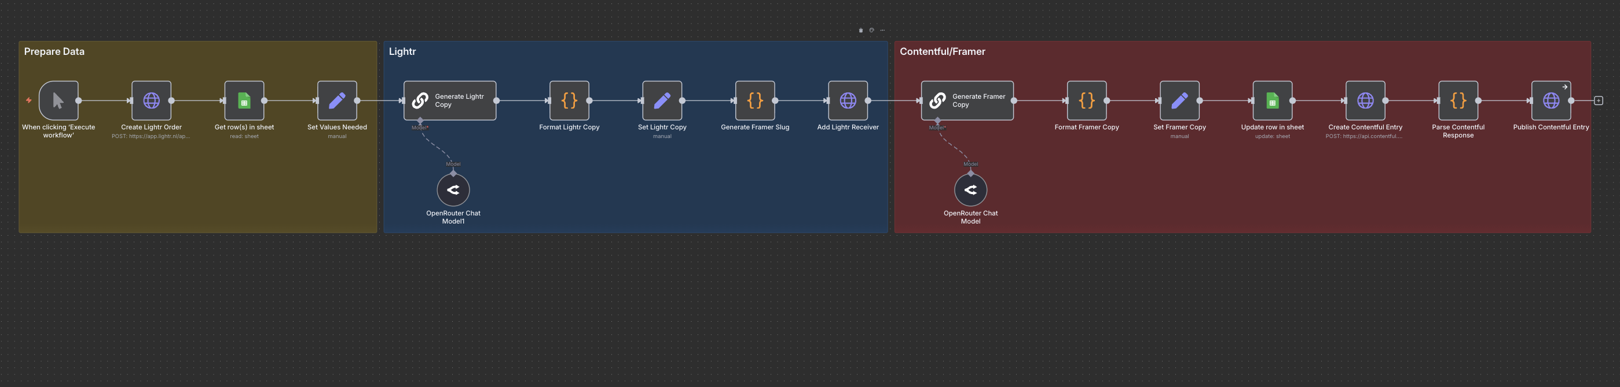Click the Model diamond atop OpenRouter Chat Model1

(x=453, y=173)
